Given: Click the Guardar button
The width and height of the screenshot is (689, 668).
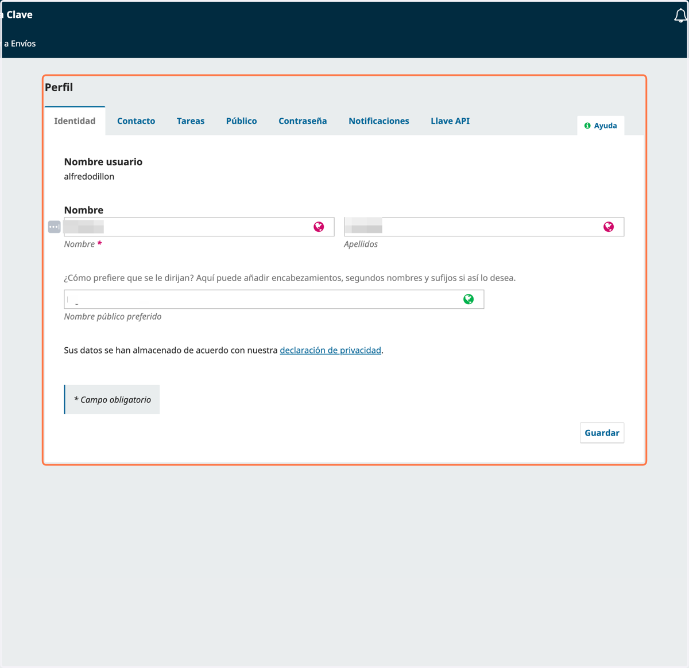Looking at the screenshot, I should tap(602, 433).
